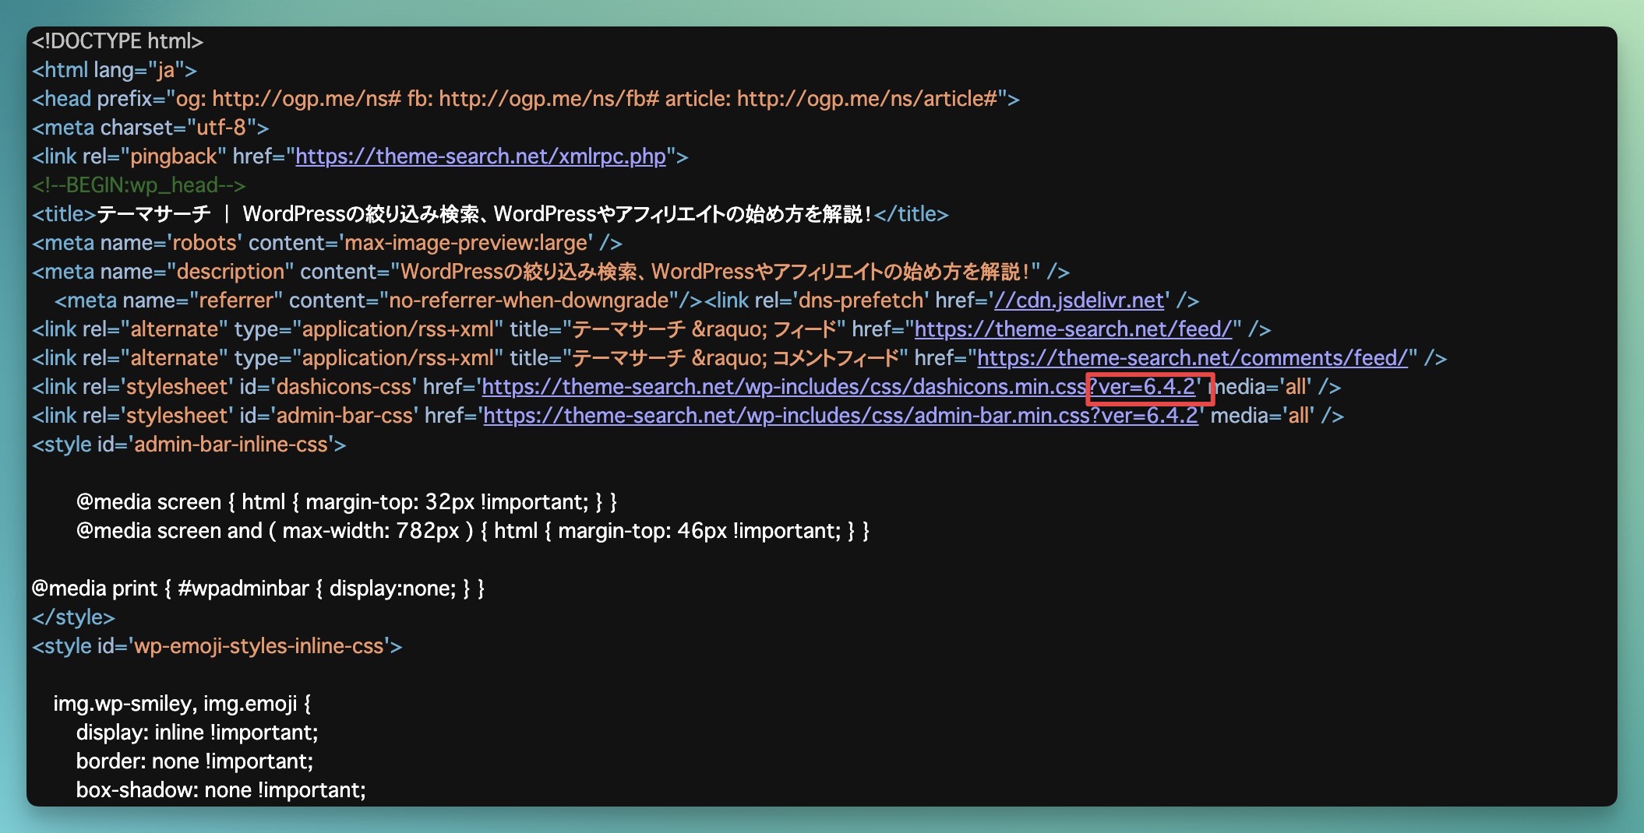Click the title tag text line
Image resolution: width=1644 pixels, height=833 pixels.
[x=490, y=214]
